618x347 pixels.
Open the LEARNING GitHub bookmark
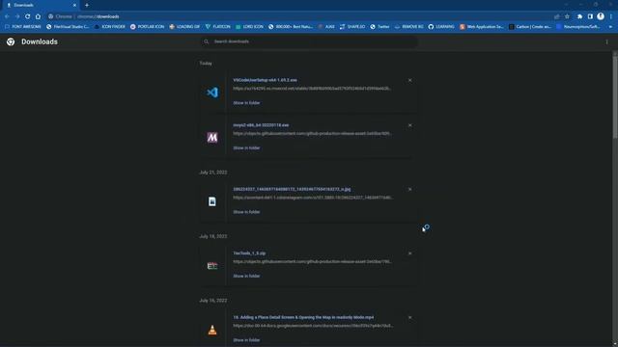pos(441,27)
